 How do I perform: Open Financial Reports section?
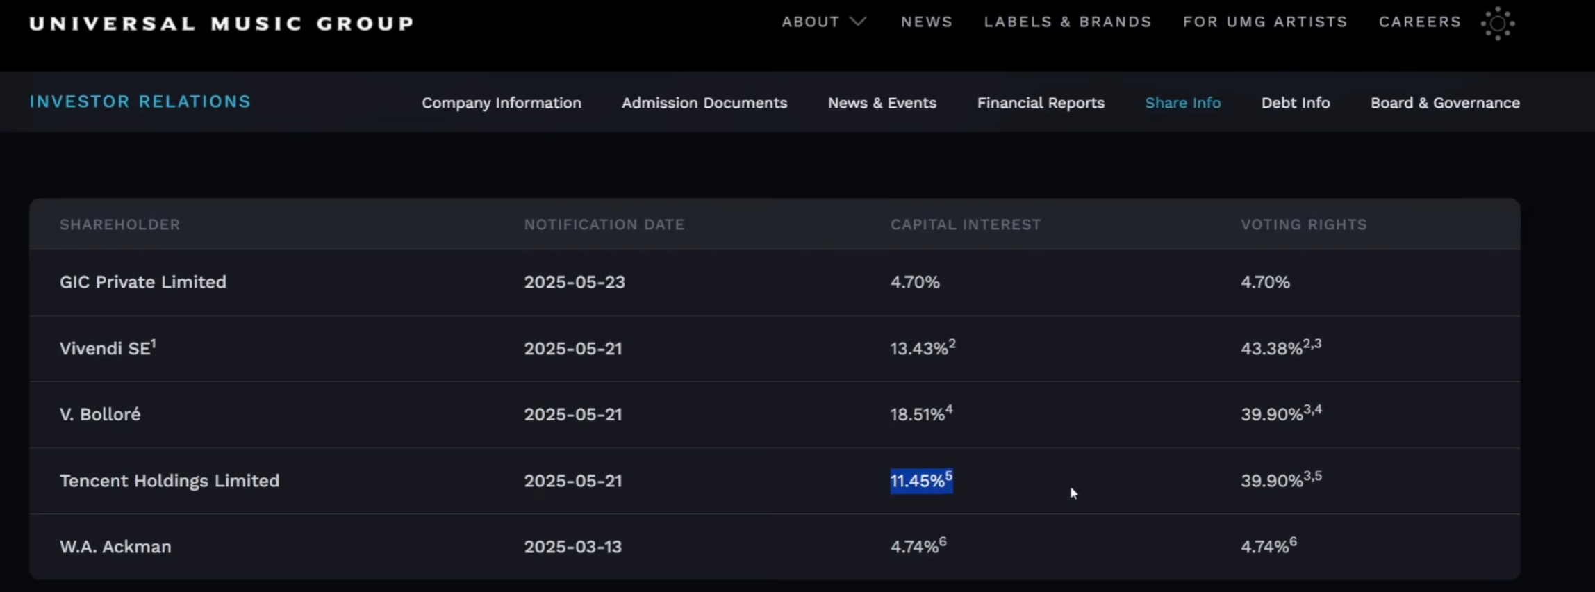pyautogui.click(x=1041, y=103)
